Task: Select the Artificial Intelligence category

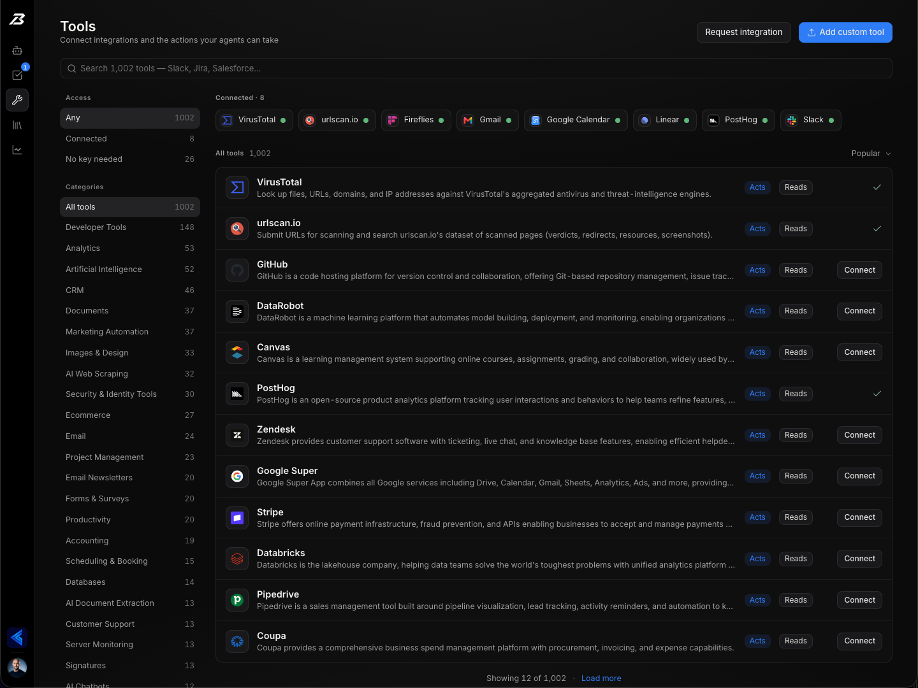Action: click(x=130, y=269)
